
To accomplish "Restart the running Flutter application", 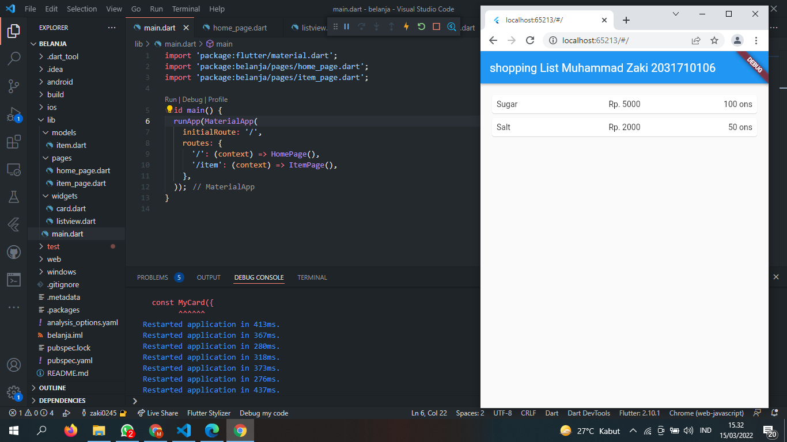I will click(421, 27).
